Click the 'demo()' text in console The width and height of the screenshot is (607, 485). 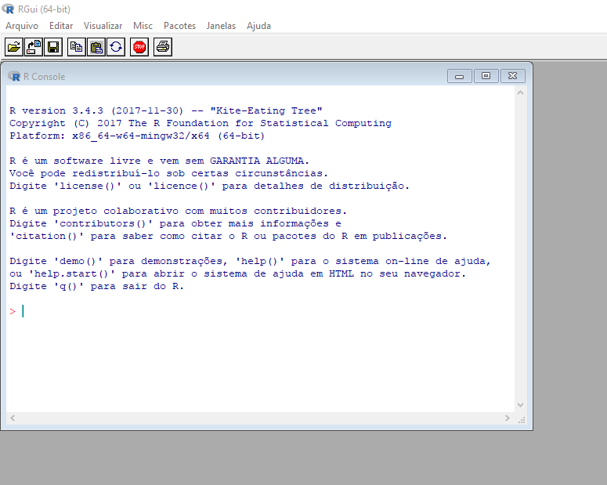78,261
